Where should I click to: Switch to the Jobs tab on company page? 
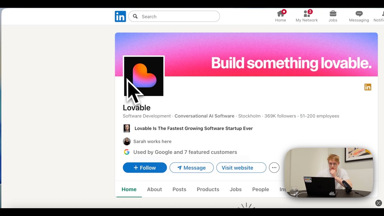click(x=236, y=189)
